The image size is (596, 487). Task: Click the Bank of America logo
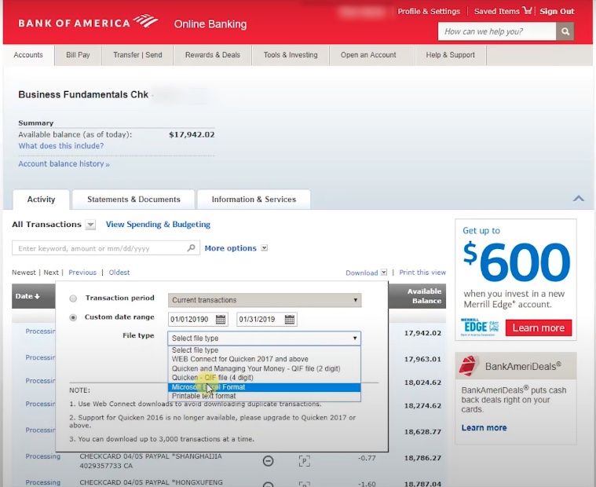point(89,22)
